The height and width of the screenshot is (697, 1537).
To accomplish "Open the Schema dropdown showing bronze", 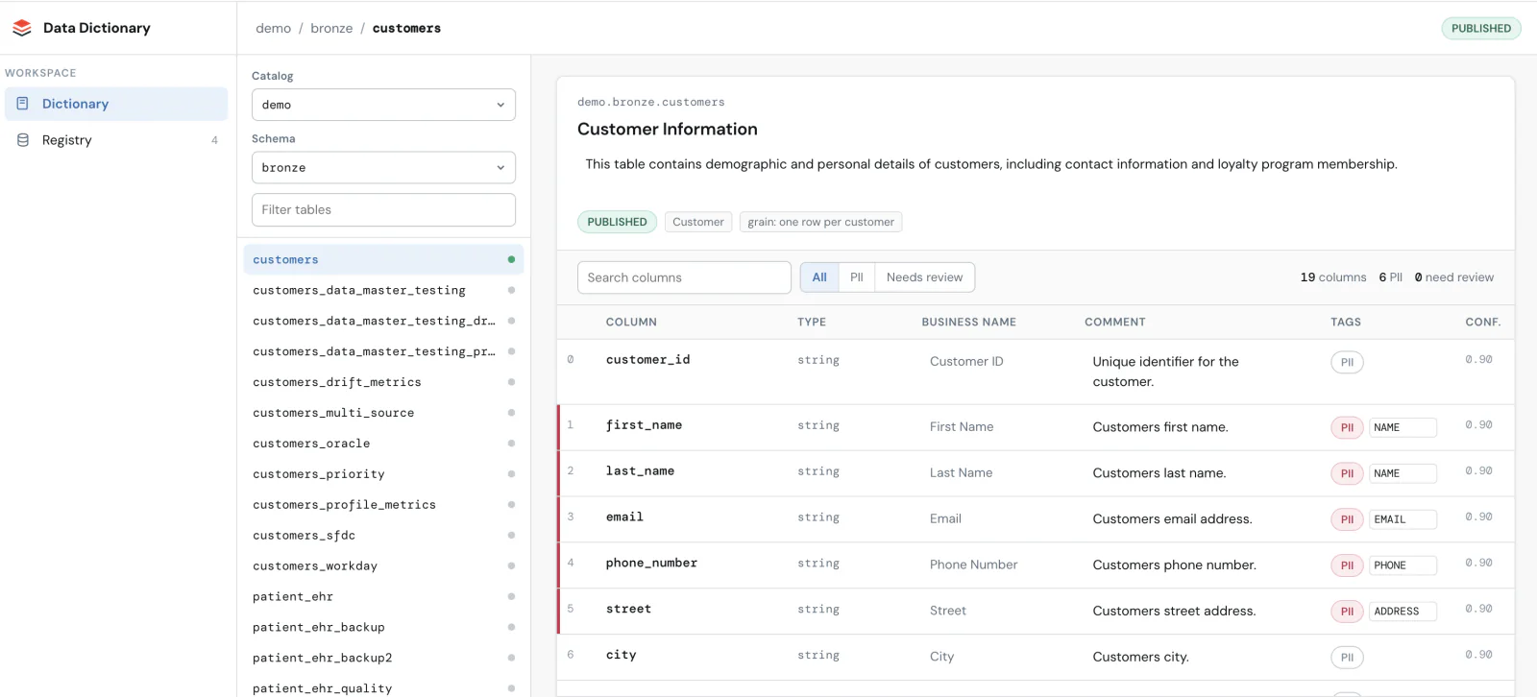I will [x=383, y=167].
